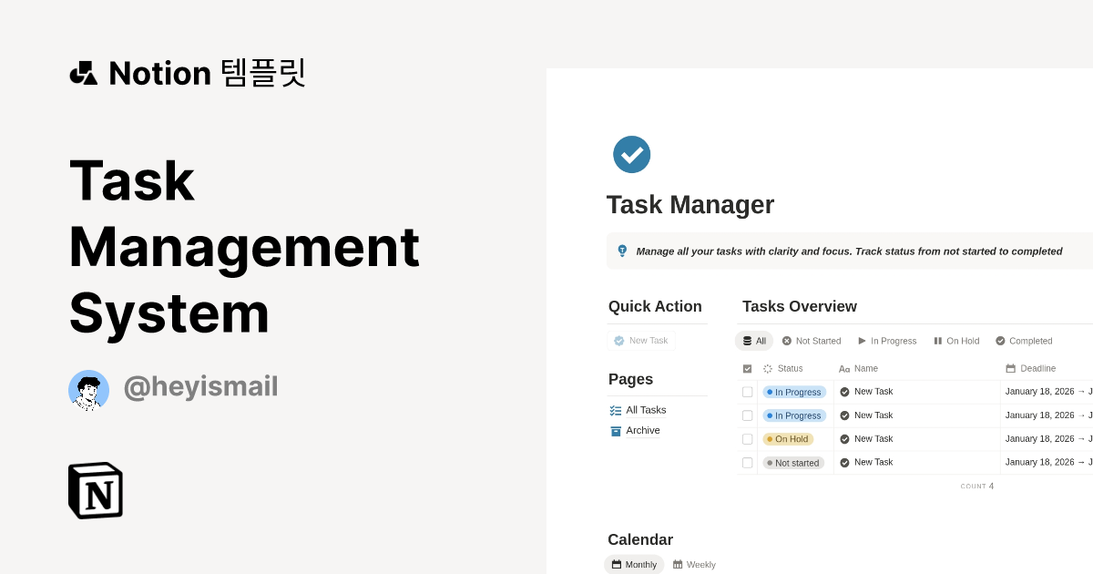Click the COUNT 4 summary under the table
Image resolution: width=1093 pixels, height=574 pixels.
tap(976, 486)
